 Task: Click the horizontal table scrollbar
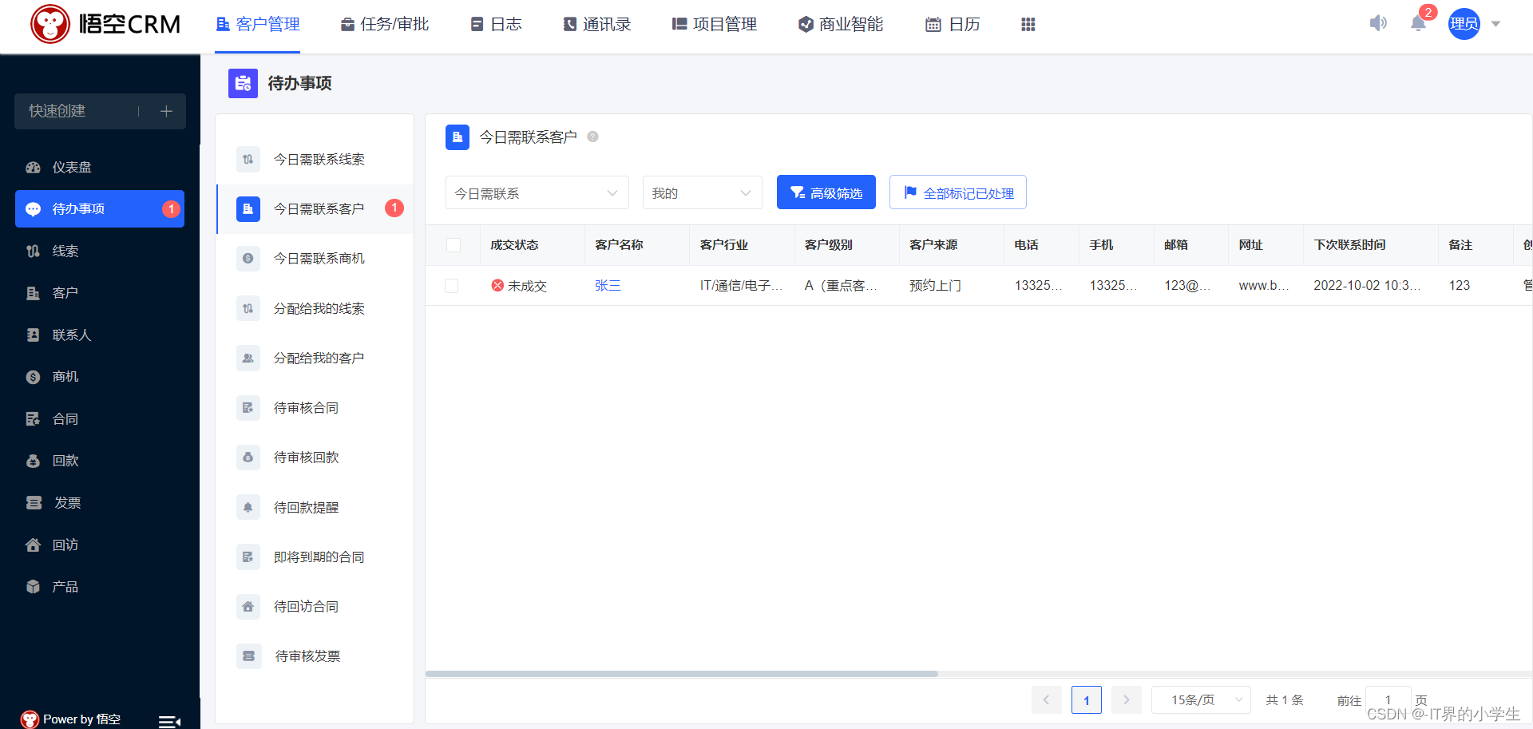(x=682, y=674)
